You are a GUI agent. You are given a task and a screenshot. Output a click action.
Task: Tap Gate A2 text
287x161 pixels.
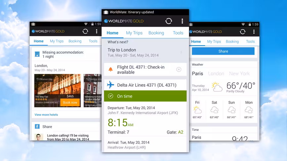tap(175, 132)
